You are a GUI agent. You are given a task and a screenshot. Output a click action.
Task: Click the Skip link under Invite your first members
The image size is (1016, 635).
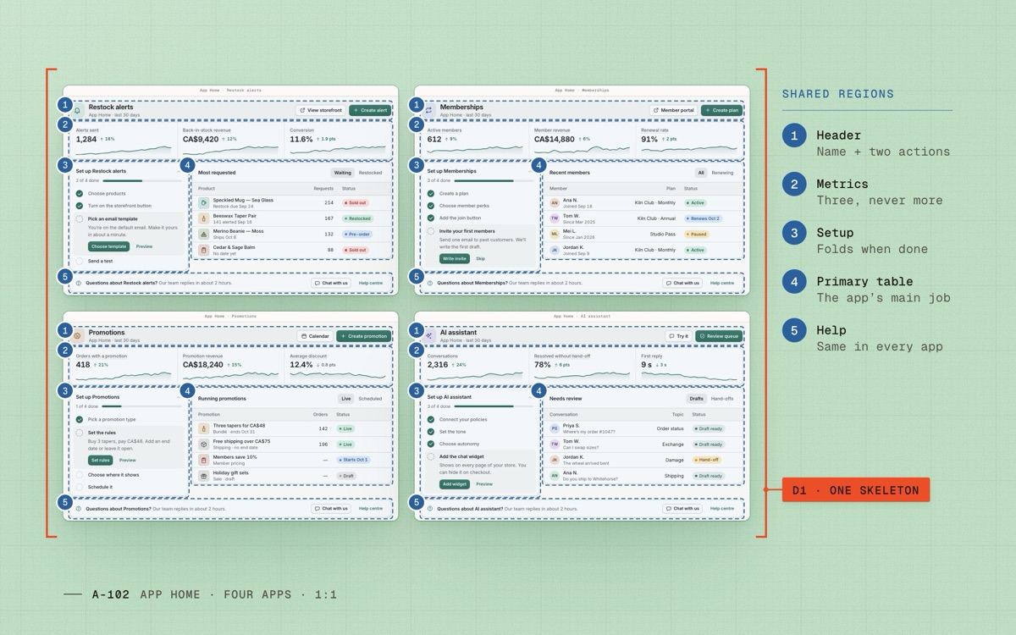coord(480,258)
